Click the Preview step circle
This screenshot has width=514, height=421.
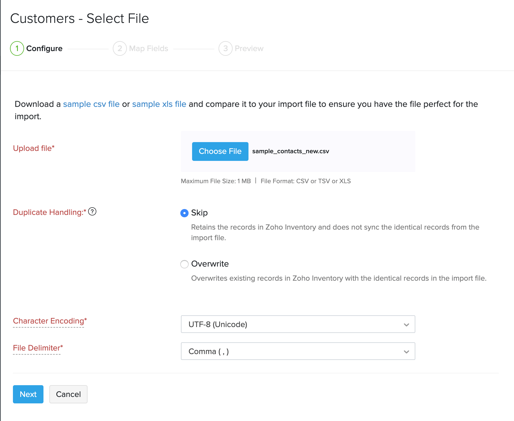tap(225, 48)
